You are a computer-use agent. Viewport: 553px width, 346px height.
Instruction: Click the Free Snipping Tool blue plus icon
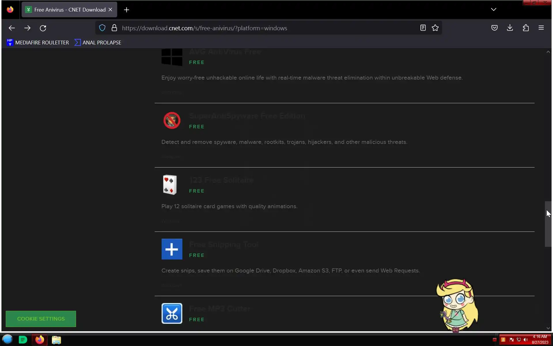pos(172,249)
